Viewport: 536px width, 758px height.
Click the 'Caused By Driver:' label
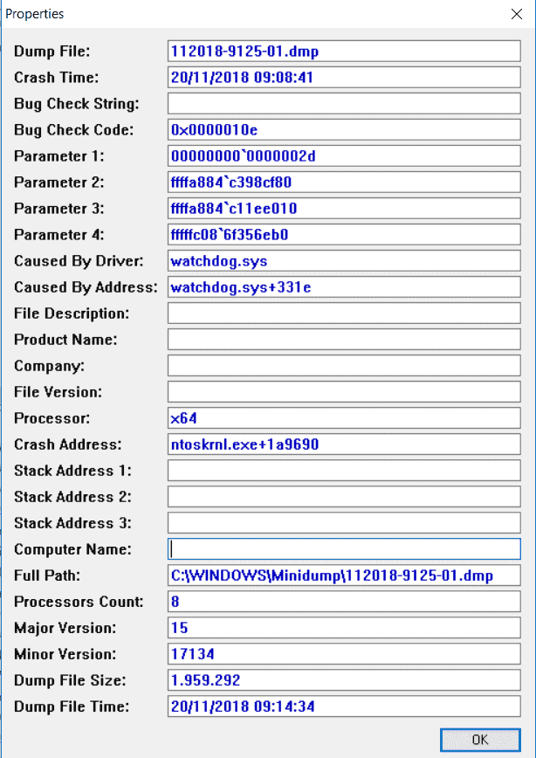click(79, 261)
